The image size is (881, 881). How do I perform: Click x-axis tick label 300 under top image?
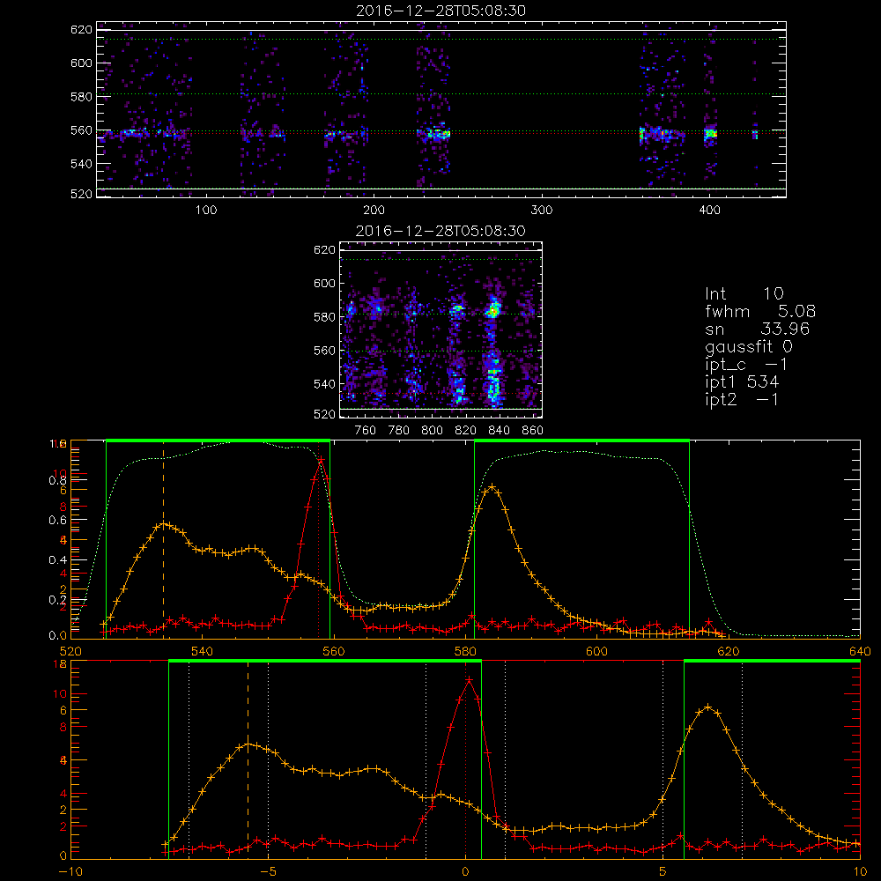tap(541, 211)
